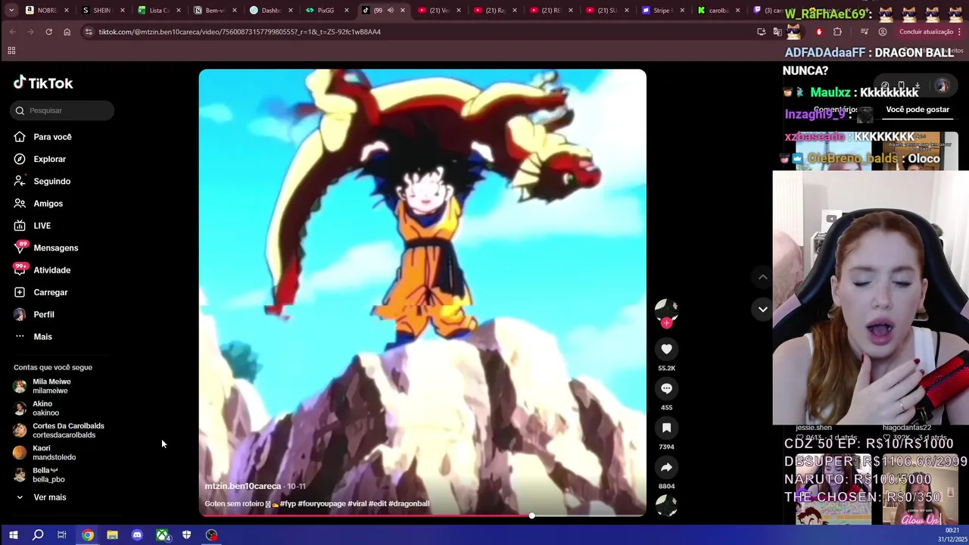Switch to carolba Kick tab
The width and height of the screenshot is (969, 545).
717,11
